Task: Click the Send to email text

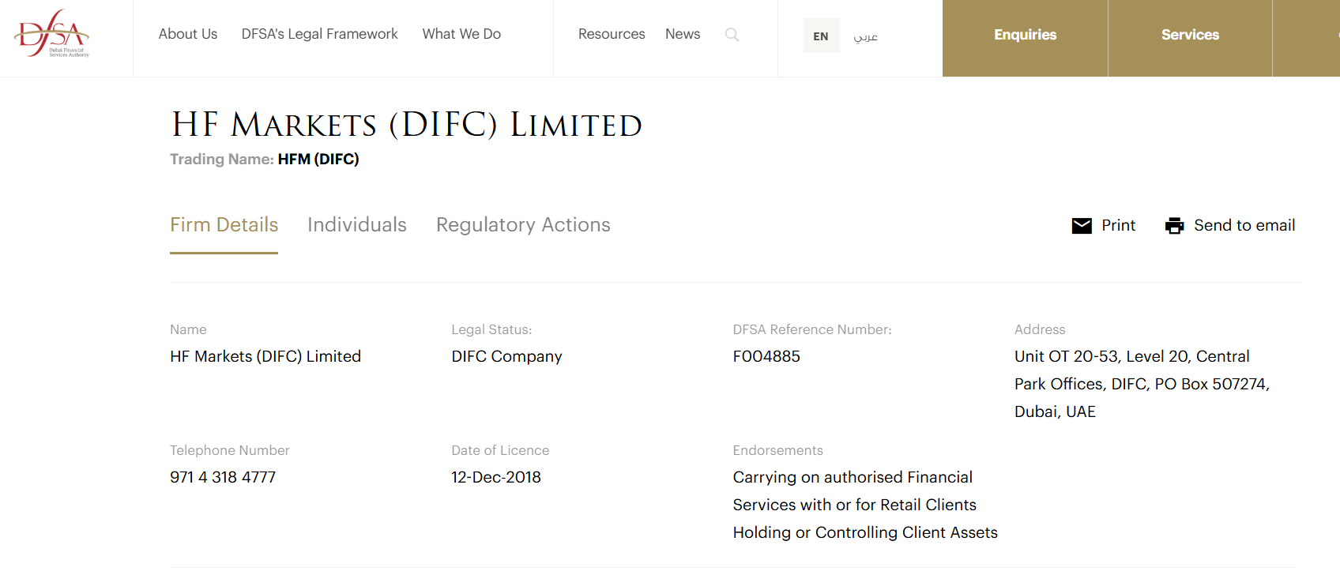Action: pos(1244,225)
